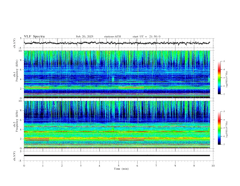The width and height of the screenshot is (240, 186).
Task: Click the "10" tick label on the time axis
Action: 213,166
